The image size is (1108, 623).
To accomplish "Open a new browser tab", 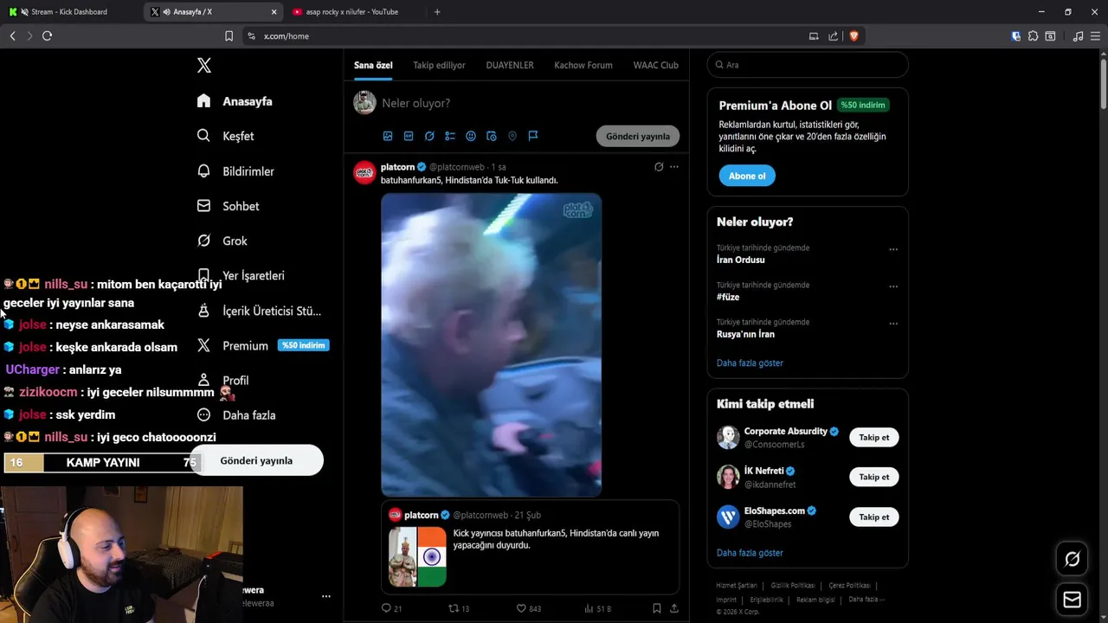I will pyautogui.click(x=437, y=12).
